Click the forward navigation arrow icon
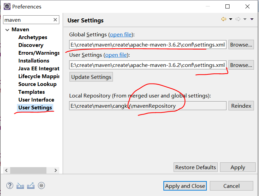 click(x=238, y=19)
